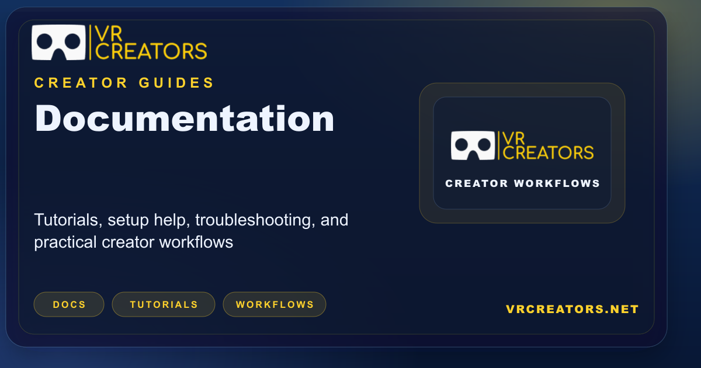Open the VRCREATORS.NET link

pos(572,309)
